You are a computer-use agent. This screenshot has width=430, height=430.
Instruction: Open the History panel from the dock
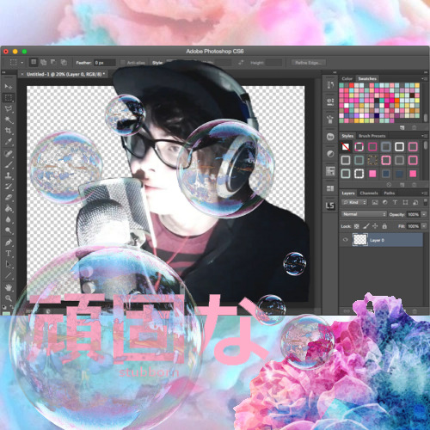(330, 84)
